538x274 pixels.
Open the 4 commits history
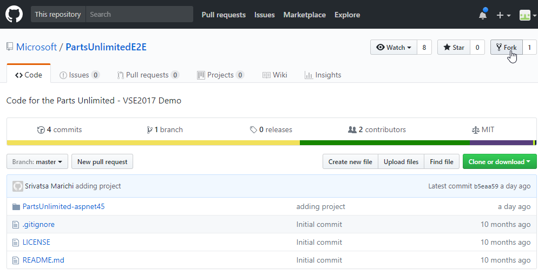pos(60,130)
